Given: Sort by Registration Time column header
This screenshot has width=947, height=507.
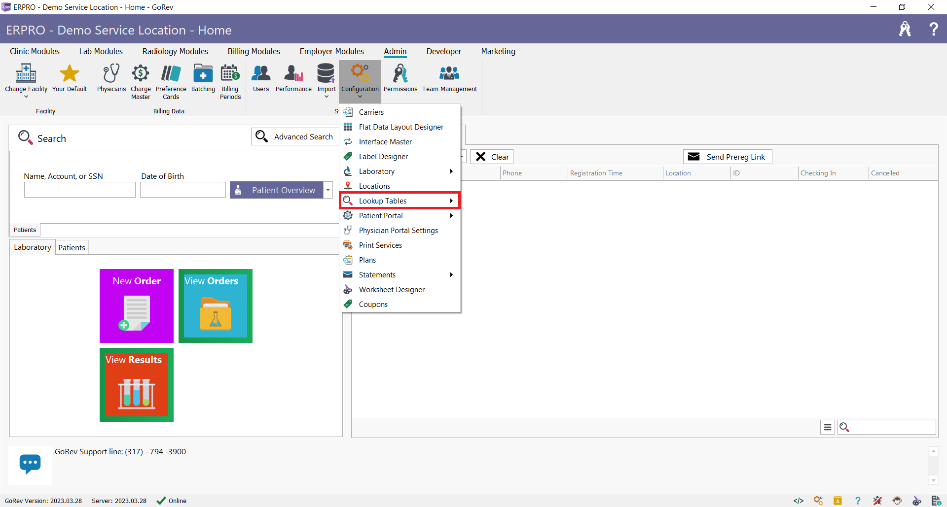Looking at the screenshot, I should coord(615,173).
